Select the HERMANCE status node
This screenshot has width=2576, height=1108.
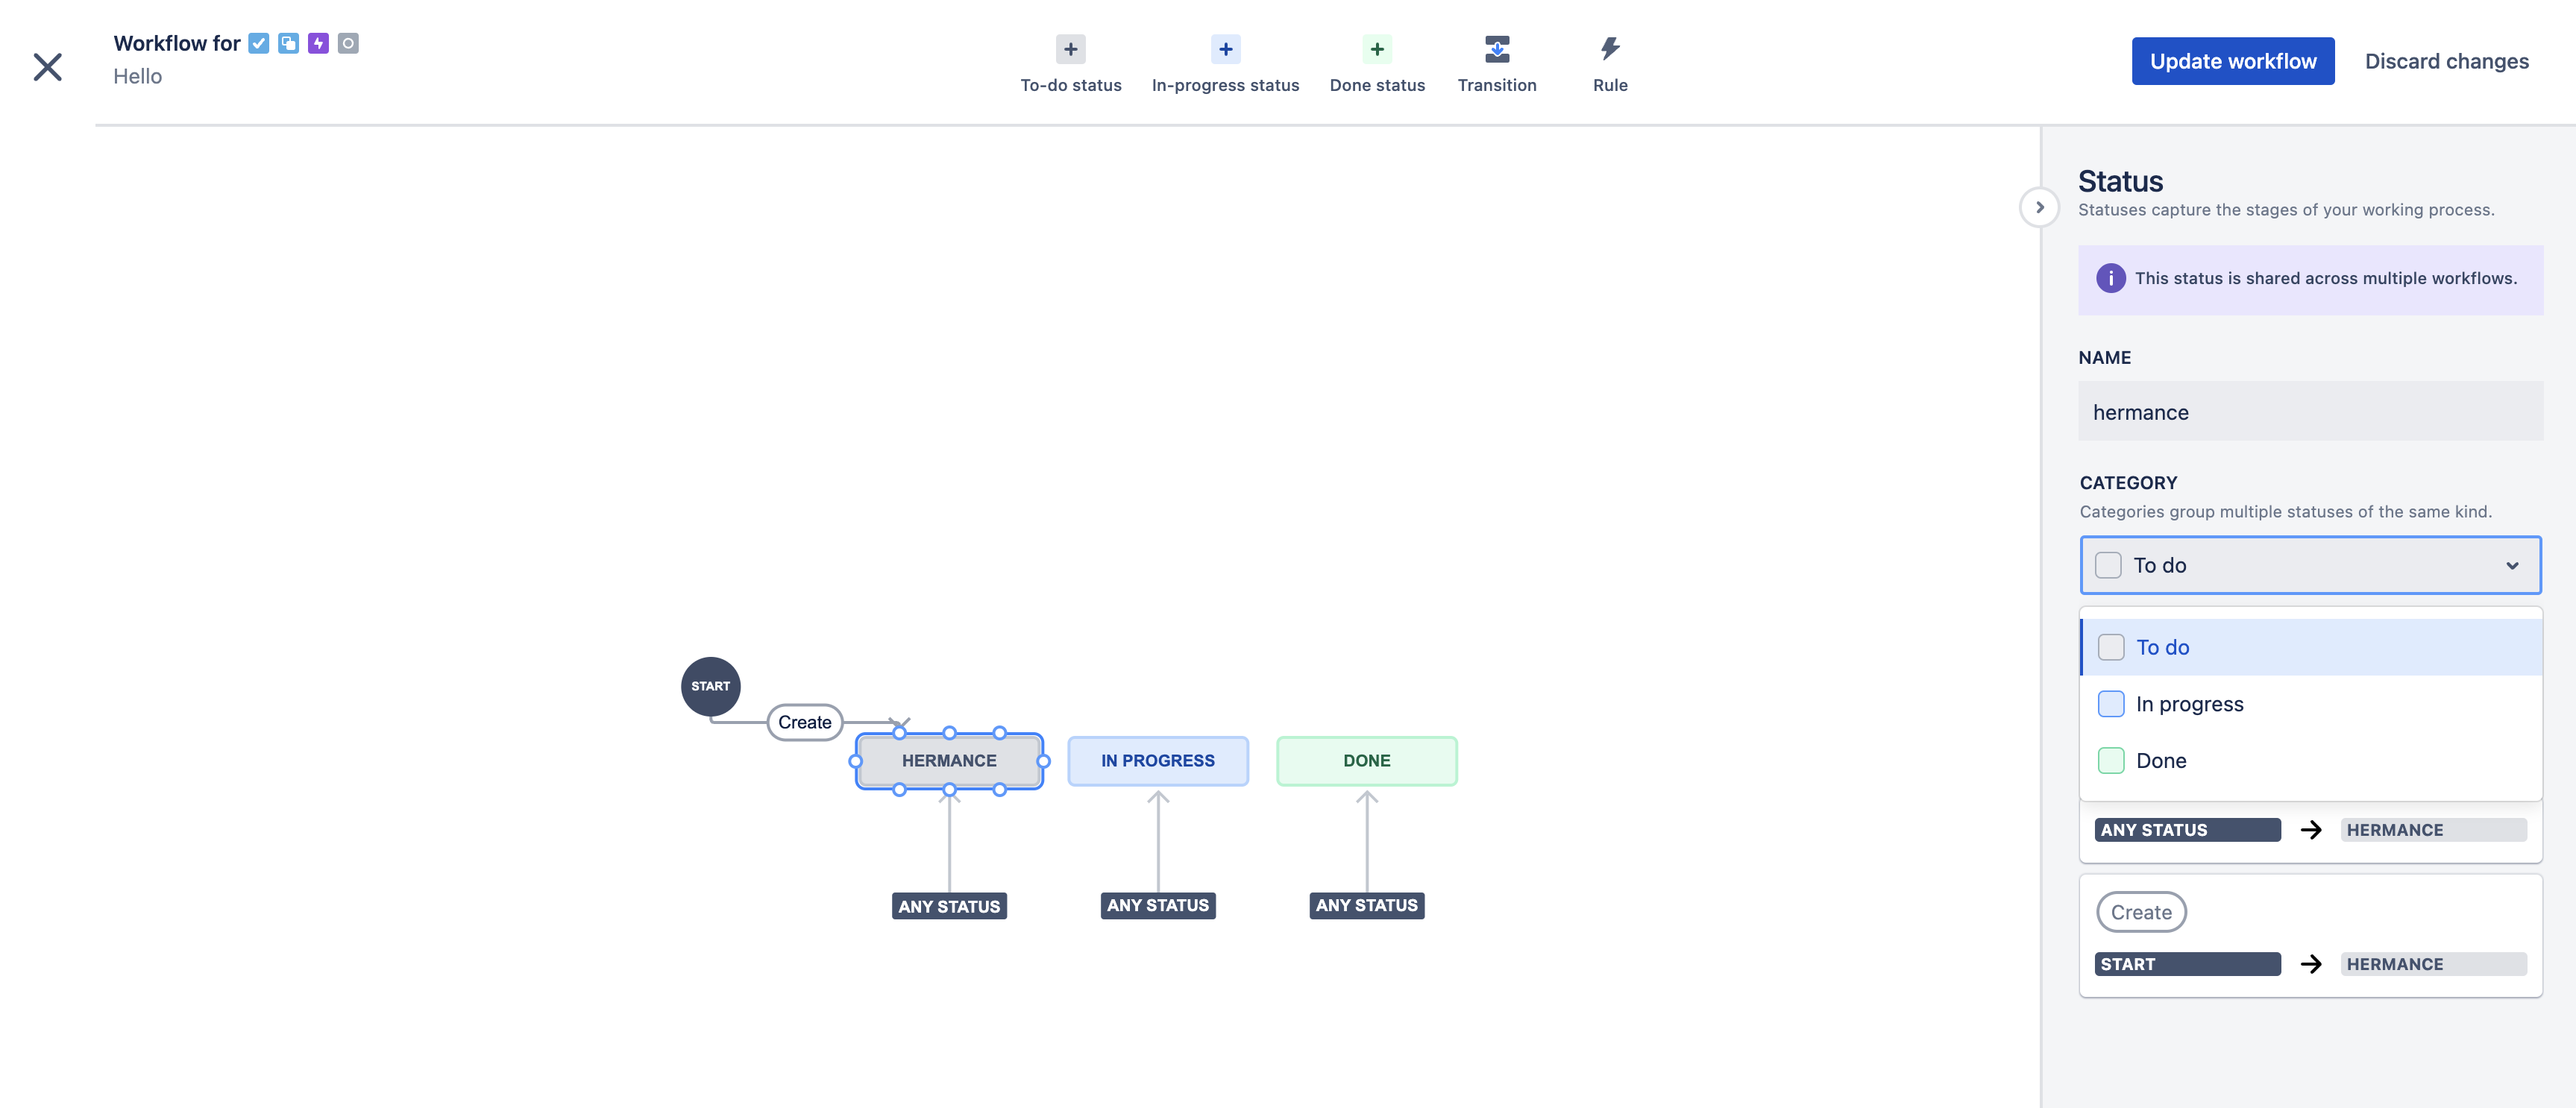pyautogui.click(x=949, y=760)
